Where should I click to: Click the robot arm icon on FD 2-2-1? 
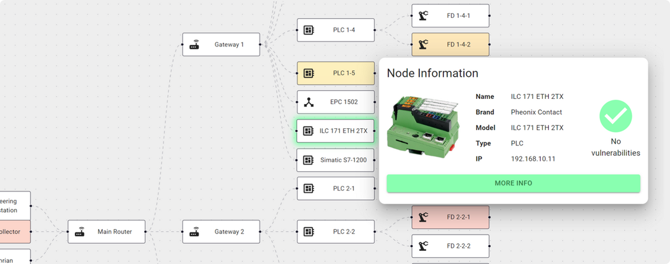point(423,217)
